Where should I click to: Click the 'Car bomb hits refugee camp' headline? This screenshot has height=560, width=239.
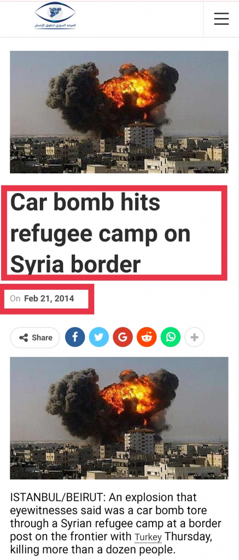(101, 233)
